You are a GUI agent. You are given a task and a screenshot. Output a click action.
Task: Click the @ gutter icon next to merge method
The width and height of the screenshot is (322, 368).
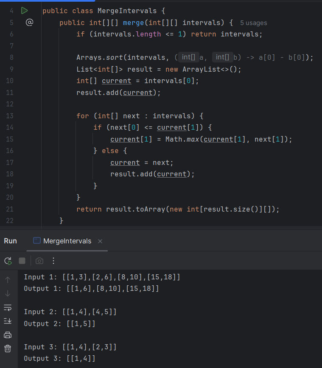coord(29,22)
